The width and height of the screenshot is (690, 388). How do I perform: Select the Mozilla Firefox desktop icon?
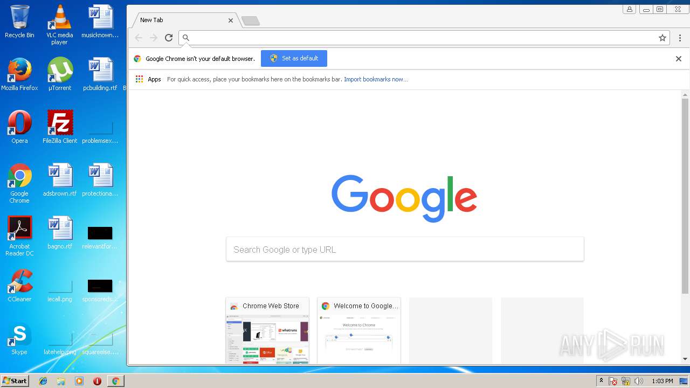(x=19, y=74)
